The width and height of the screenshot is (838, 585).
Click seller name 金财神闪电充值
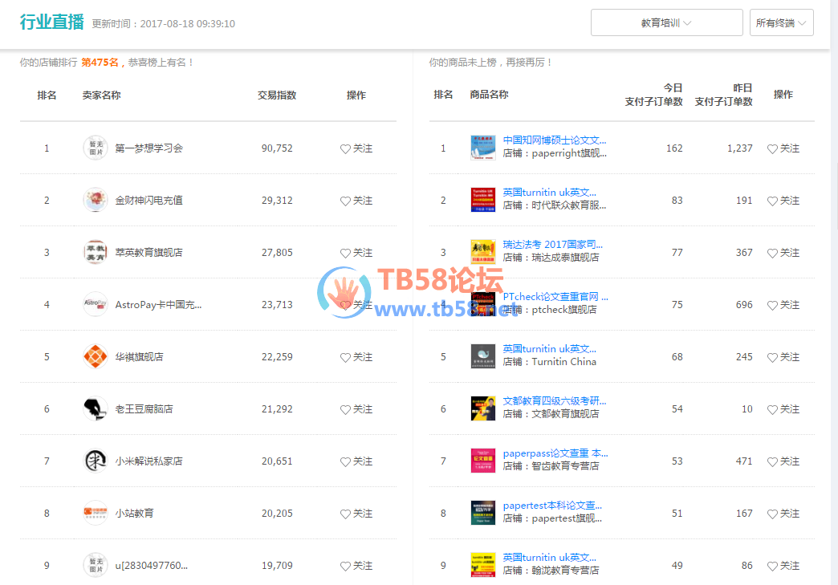[x=148, y=200]
